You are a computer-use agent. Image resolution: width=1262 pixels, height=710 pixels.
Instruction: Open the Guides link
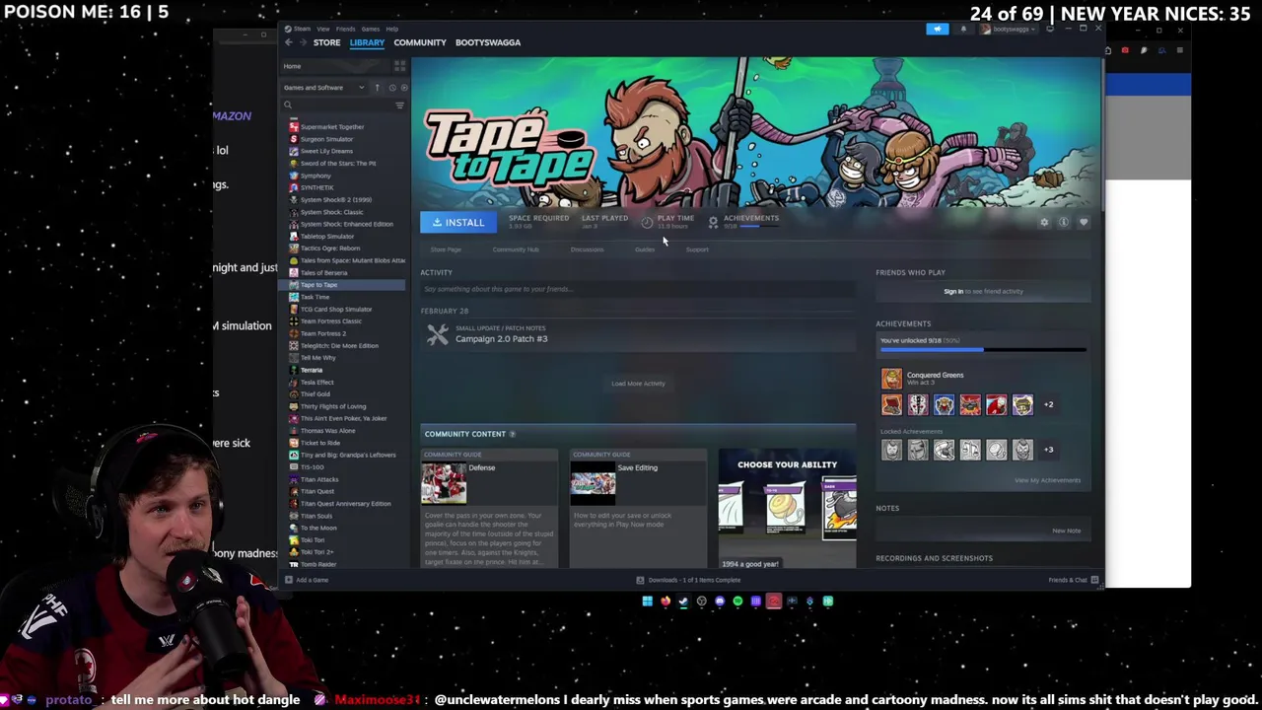click(x=645, y=249)
